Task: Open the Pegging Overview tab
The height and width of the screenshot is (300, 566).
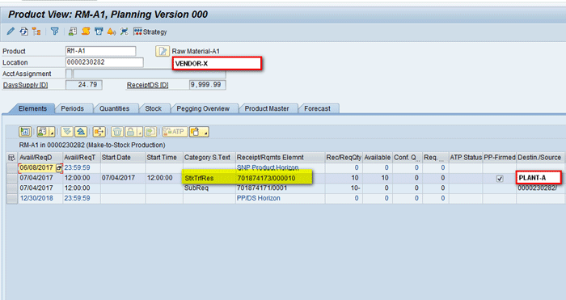Action: [x=203, y=108]
